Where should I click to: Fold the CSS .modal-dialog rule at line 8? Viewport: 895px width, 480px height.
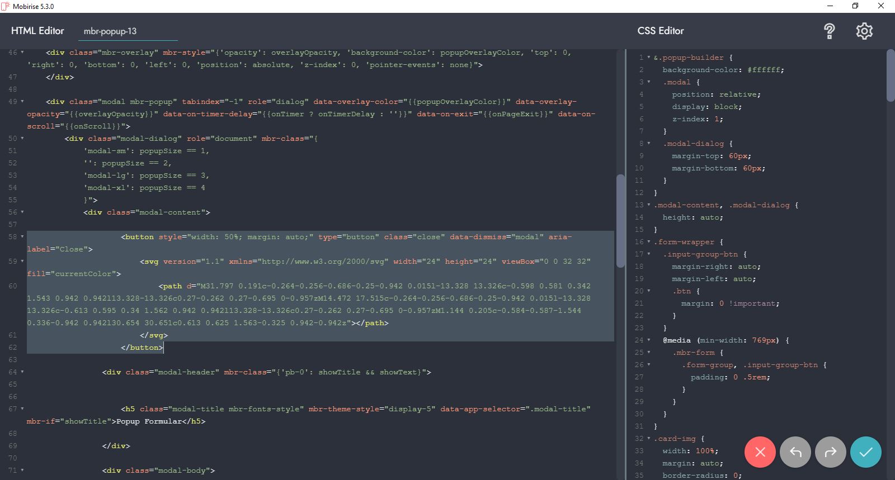click(649, 144)
